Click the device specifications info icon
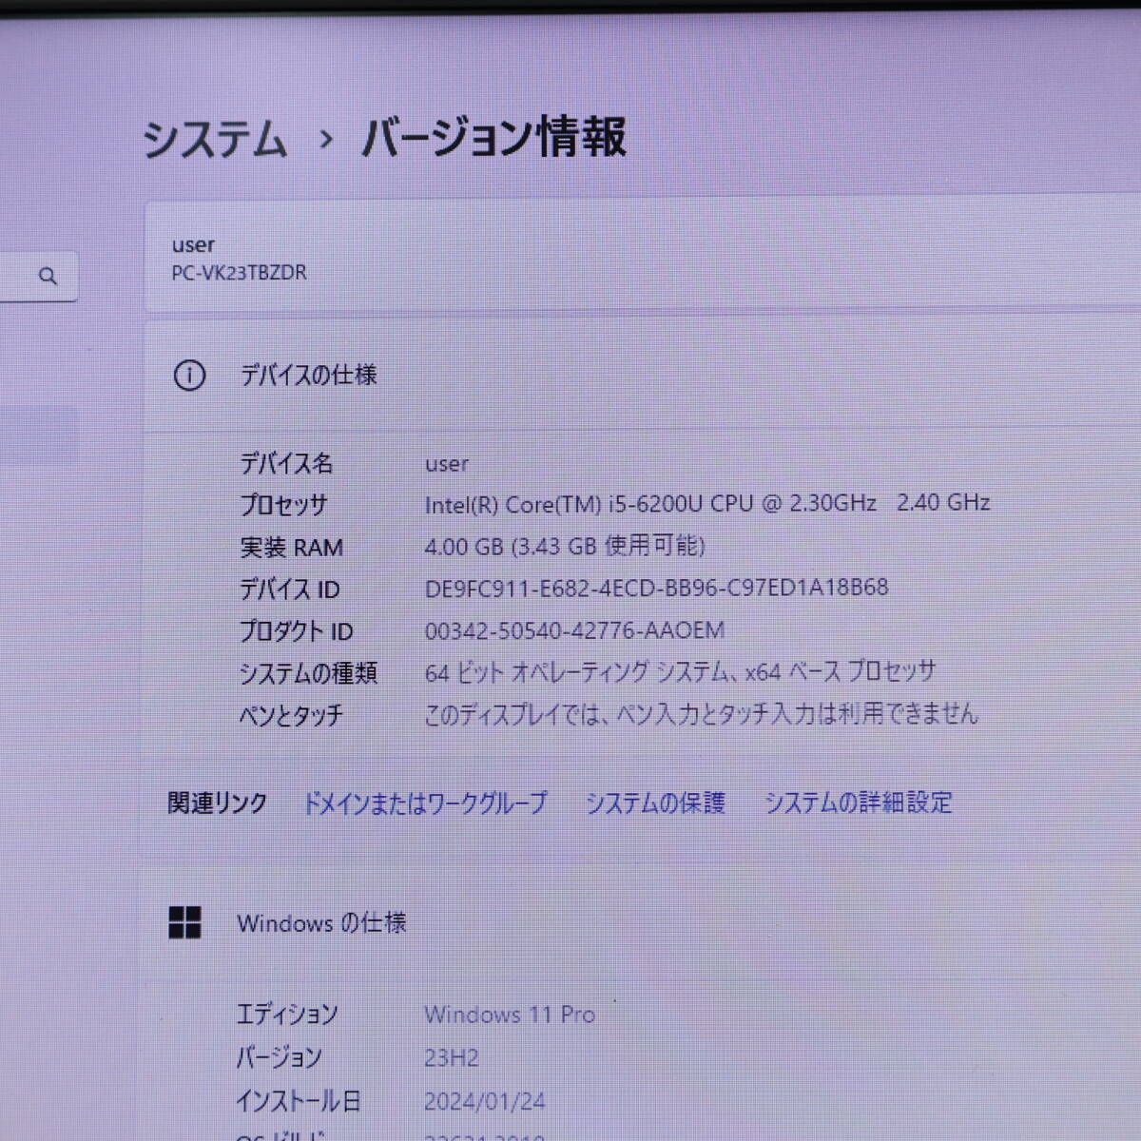This screenshot has width=1141, height=1141. [x=189, y=377]
